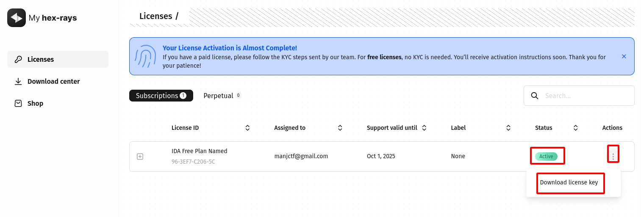Click the Download center arrow icon

(18, 81)
